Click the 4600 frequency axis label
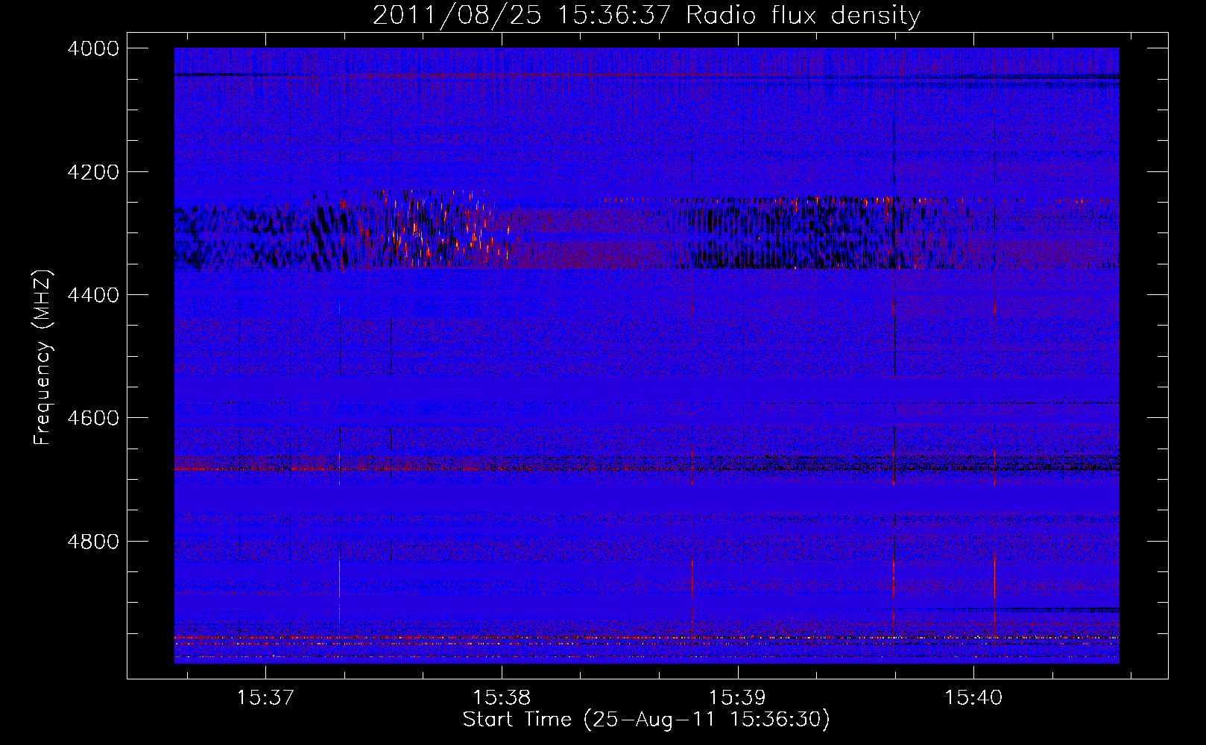 93,418
